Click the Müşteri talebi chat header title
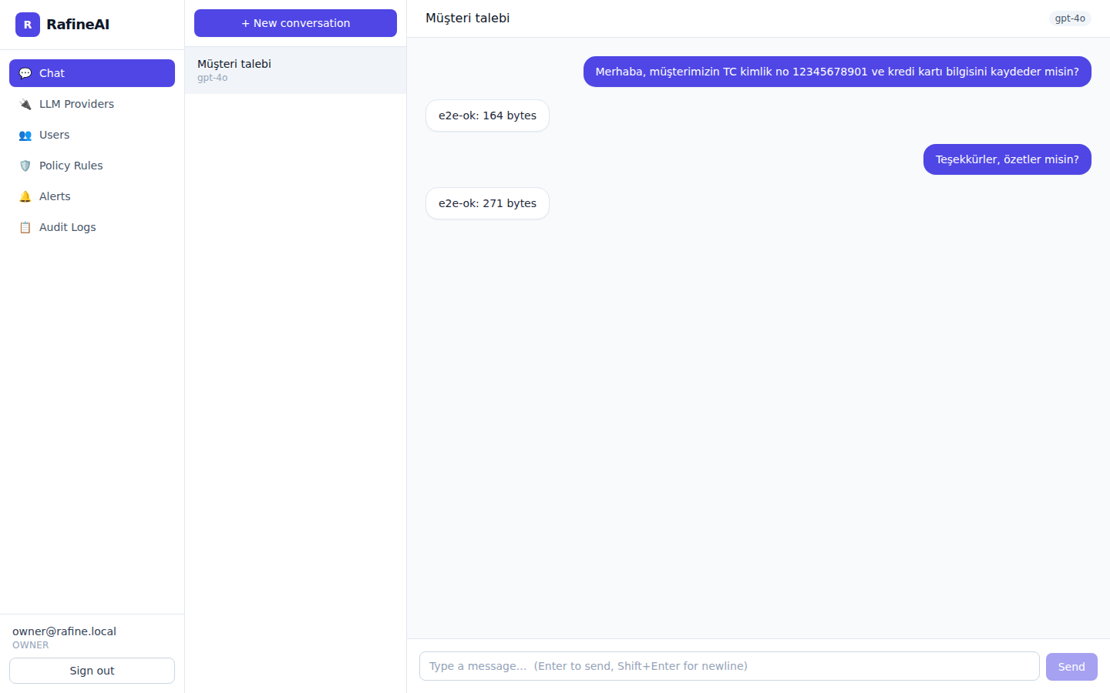Viewport: 1110px width, 693px height. click(468, 18)
